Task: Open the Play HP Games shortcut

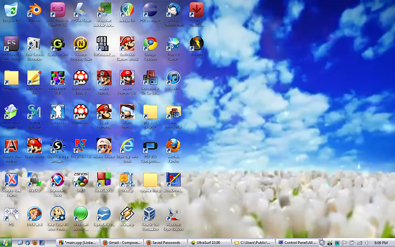Action: (x=174, y=44)
